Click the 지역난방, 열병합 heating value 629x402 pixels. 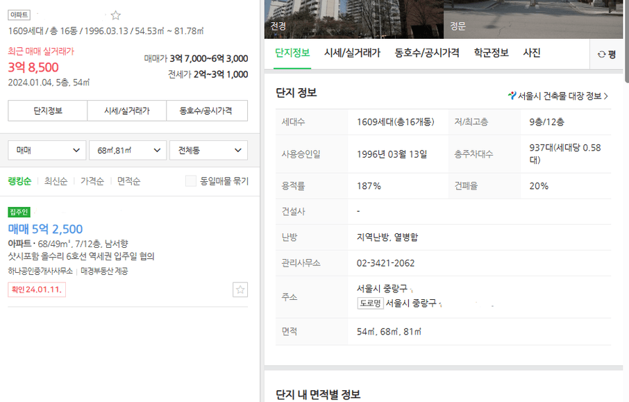click(387, 237)
